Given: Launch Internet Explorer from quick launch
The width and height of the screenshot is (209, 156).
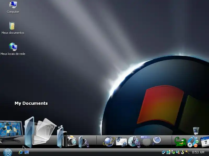Looking at the screenshot, I should tap(21, 152).
